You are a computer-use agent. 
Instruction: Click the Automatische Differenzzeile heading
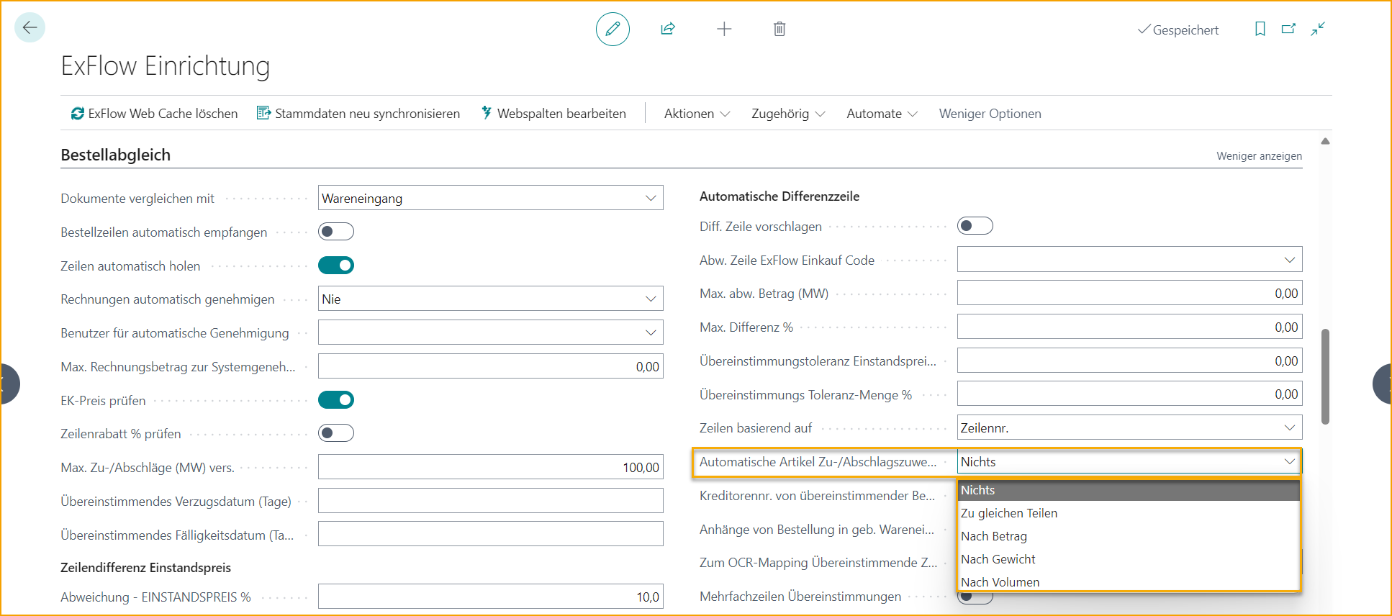[779, 196]
